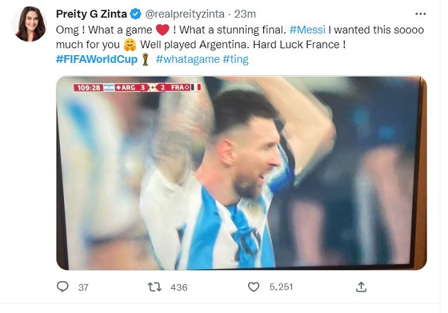Screen dimensions: 448x313
Task: Click the trophy emoji after #FIFAWorldCup
Action: point(145,59)
